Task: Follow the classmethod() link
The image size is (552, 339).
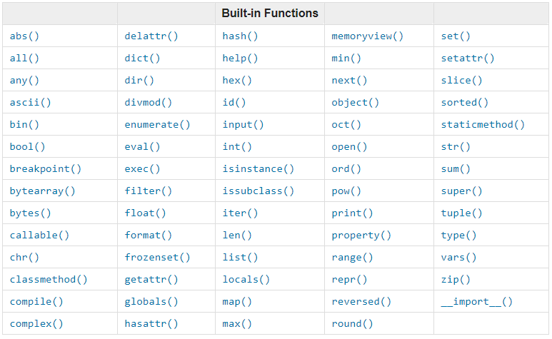Action: [49, 280]
